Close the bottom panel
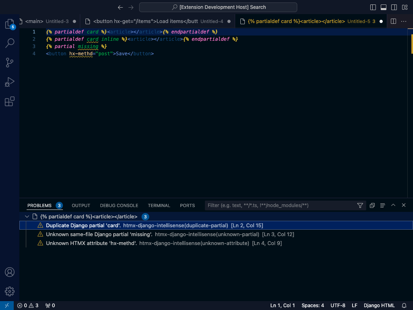Image resolution: width=413 pixels, height=310 pixels. pos(404,205)
